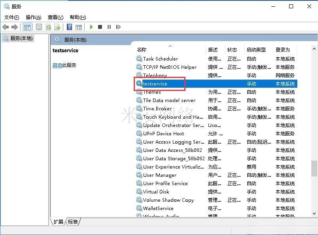The width and height of the screenshot is (318, 235).
Task: Click the Refresh toolbar icon
Action: 48,27
